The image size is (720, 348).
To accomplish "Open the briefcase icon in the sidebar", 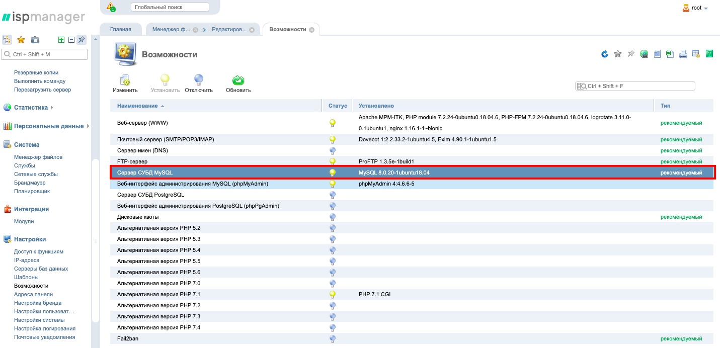I will pyautogui.click(x=35, y=40).
